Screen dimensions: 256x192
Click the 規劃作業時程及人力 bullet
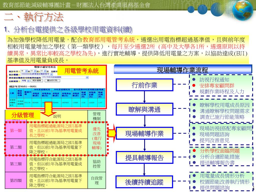222,91
